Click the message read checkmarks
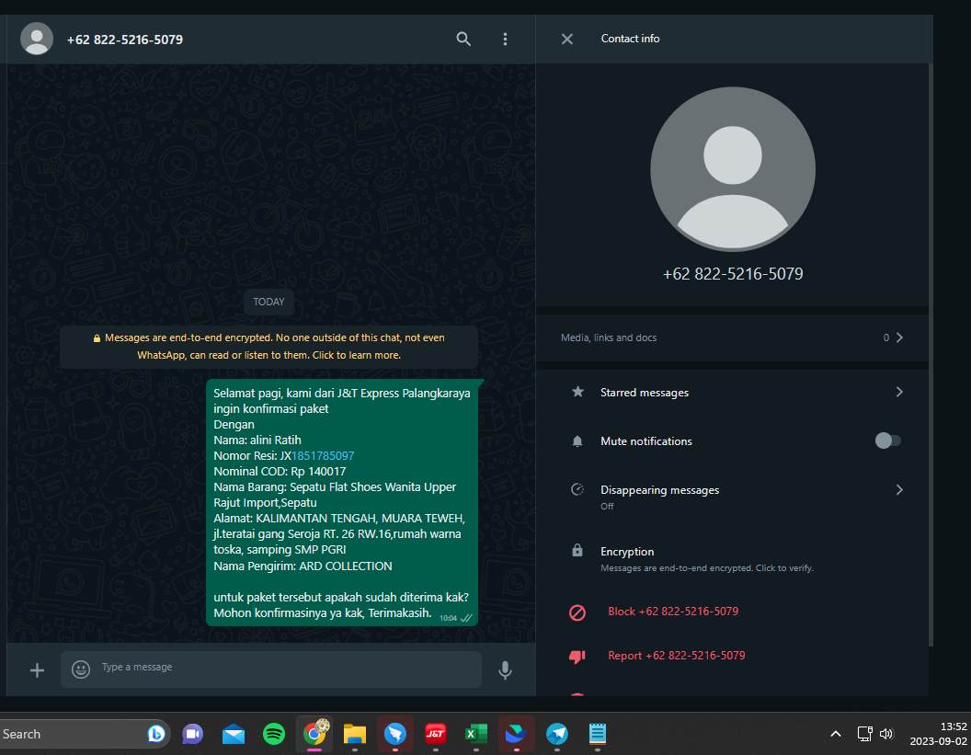Viewport: 971px width, 755px height. point(467,617)
